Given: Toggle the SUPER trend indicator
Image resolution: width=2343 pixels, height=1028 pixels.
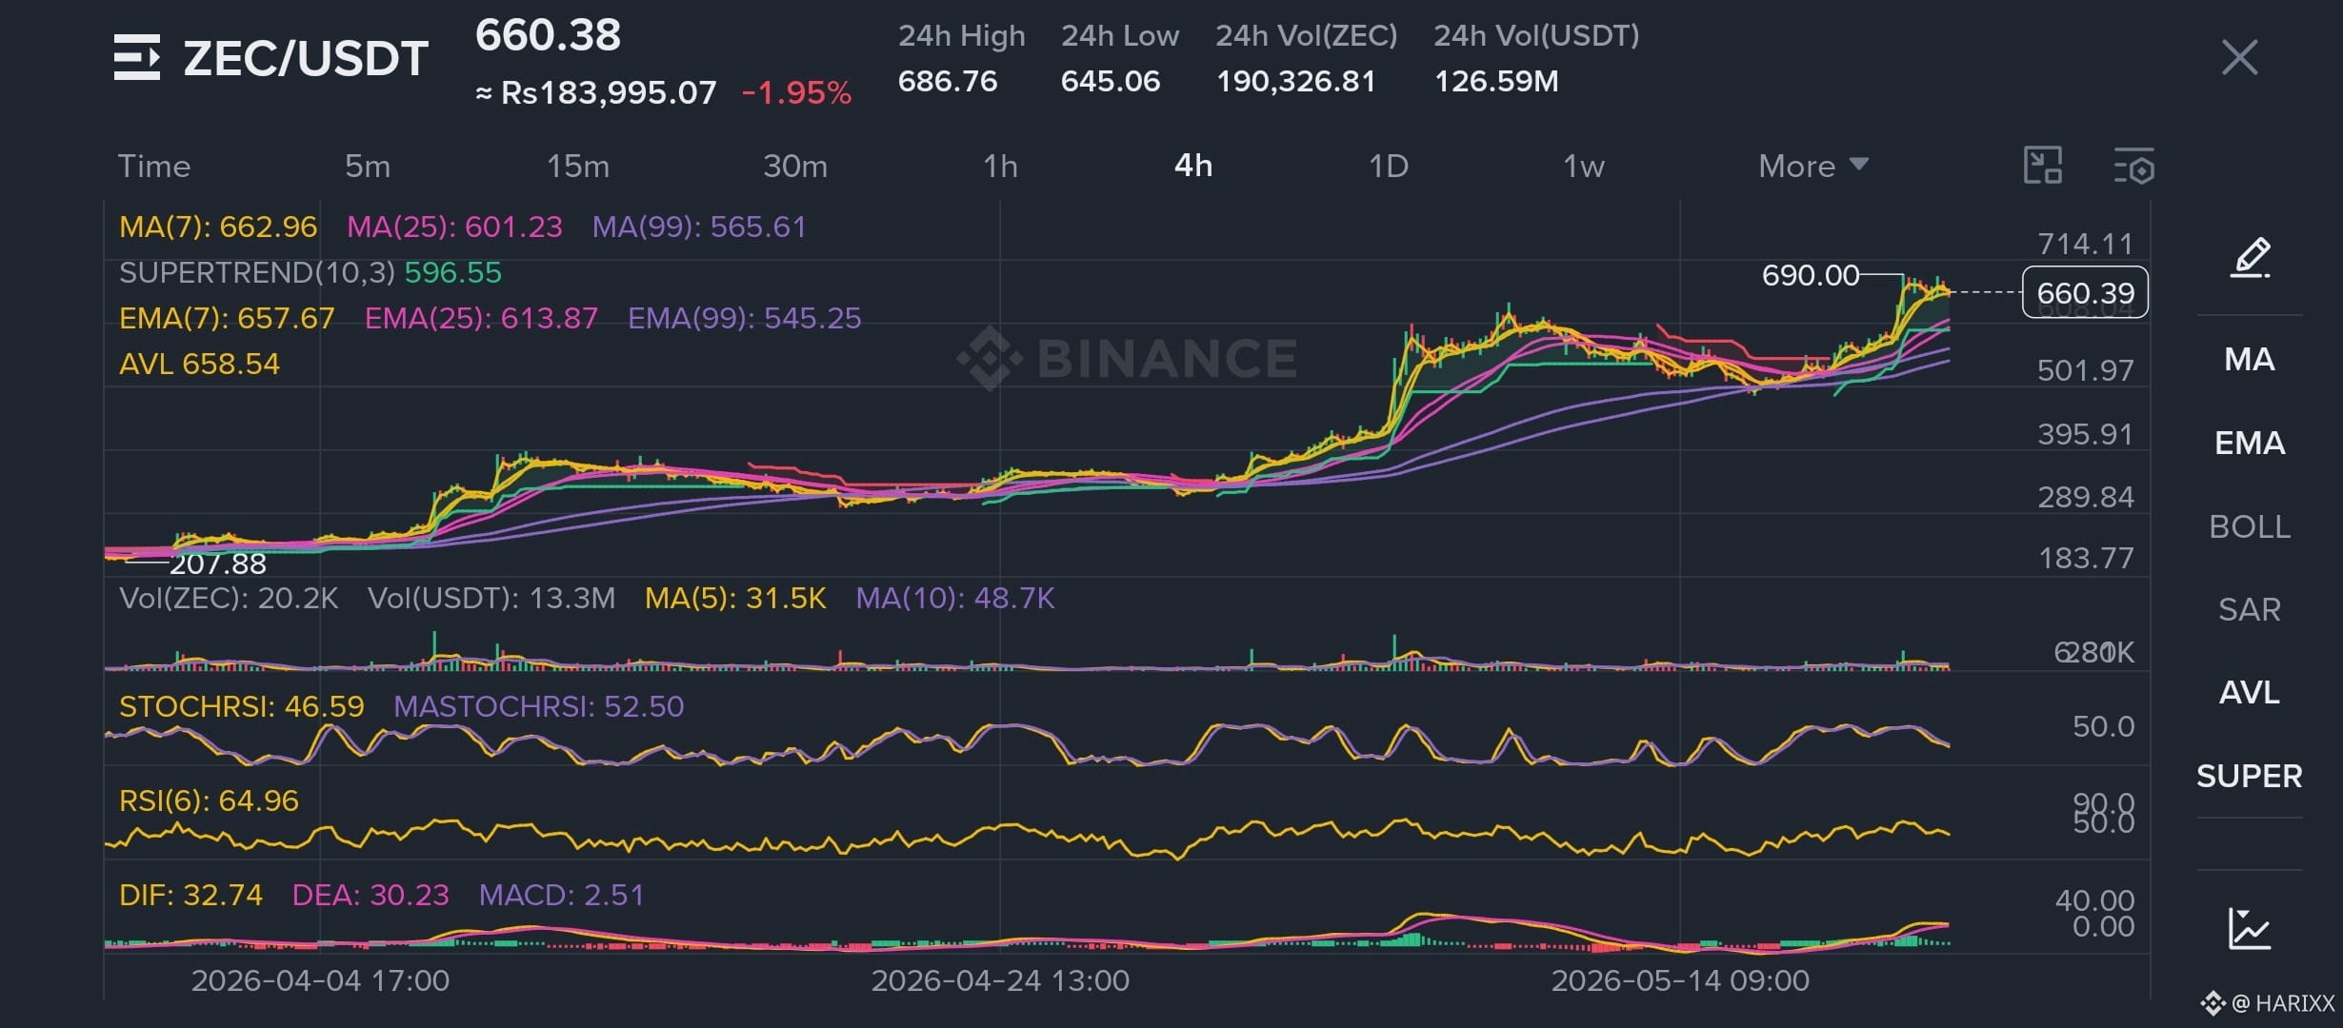Looking at the screenshot, I should tap(2250, 777).
